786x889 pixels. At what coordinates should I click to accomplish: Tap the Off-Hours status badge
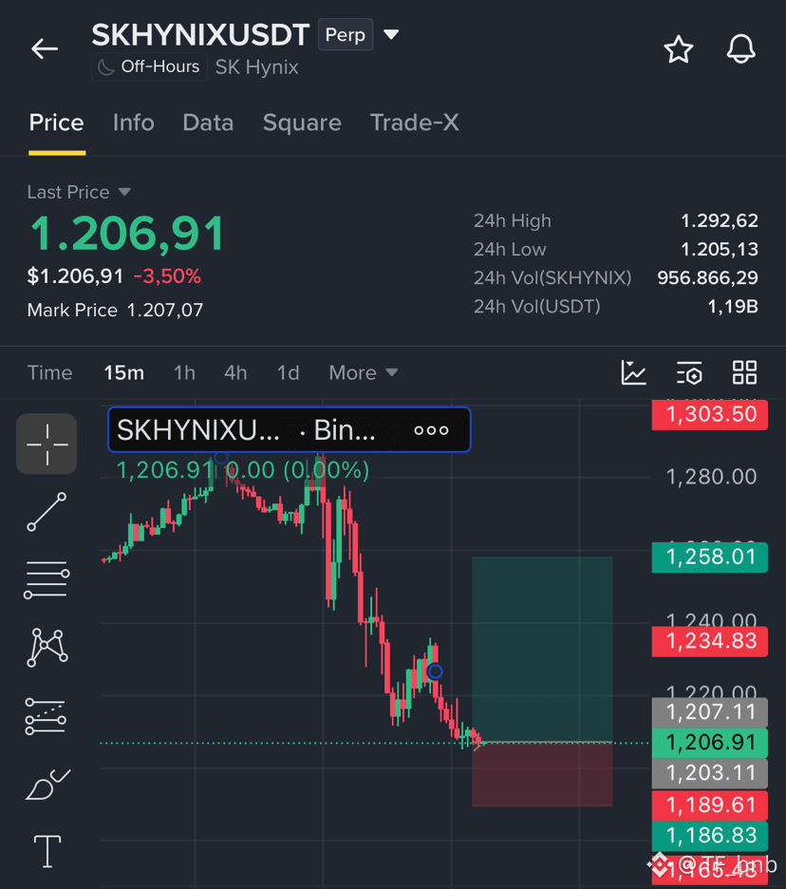(x=150, y=66)
